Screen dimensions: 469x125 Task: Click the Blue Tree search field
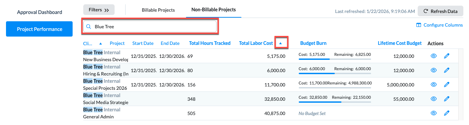(x=150, y=27)
